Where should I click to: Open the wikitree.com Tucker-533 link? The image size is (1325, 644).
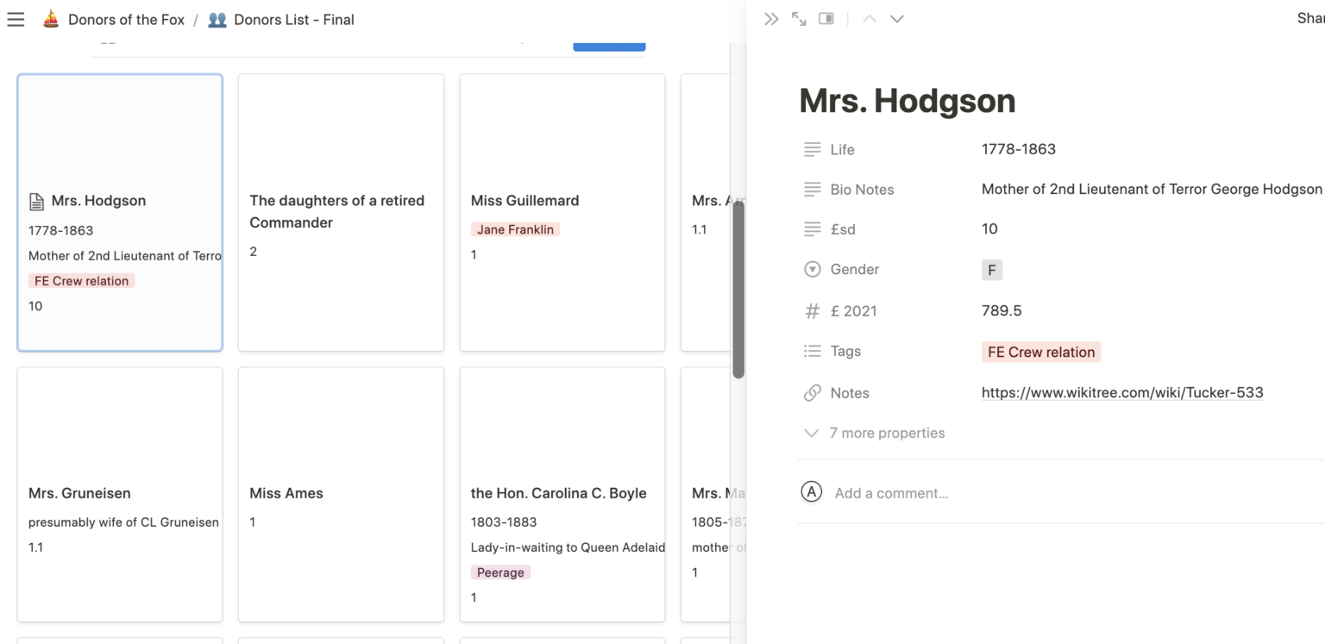(1121, 393)
